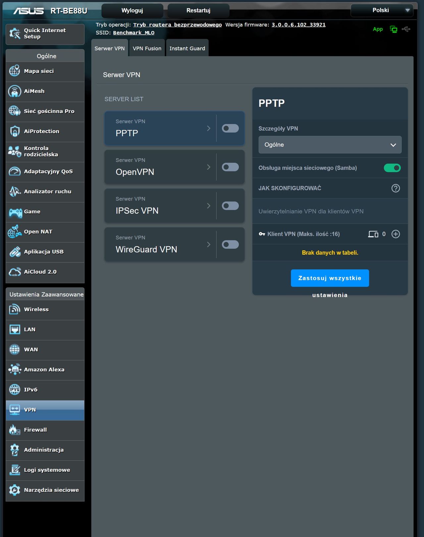Image resolution: width=424 pixels, height=537 pixels.
Task: Click the WAN globe icon
Action: pos(15,349)
